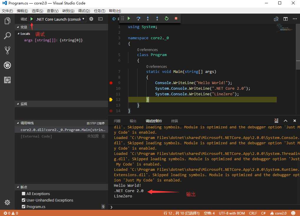Step out in debug toolbar
Image resolution: width=300 pixels, height=216 pixels.
point(157,18)
